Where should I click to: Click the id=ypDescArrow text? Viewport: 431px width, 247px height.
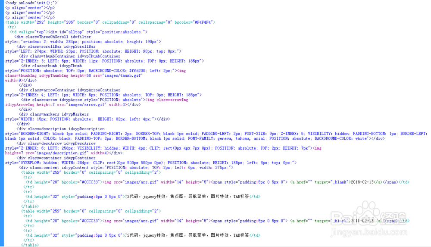tap(81, 144)
